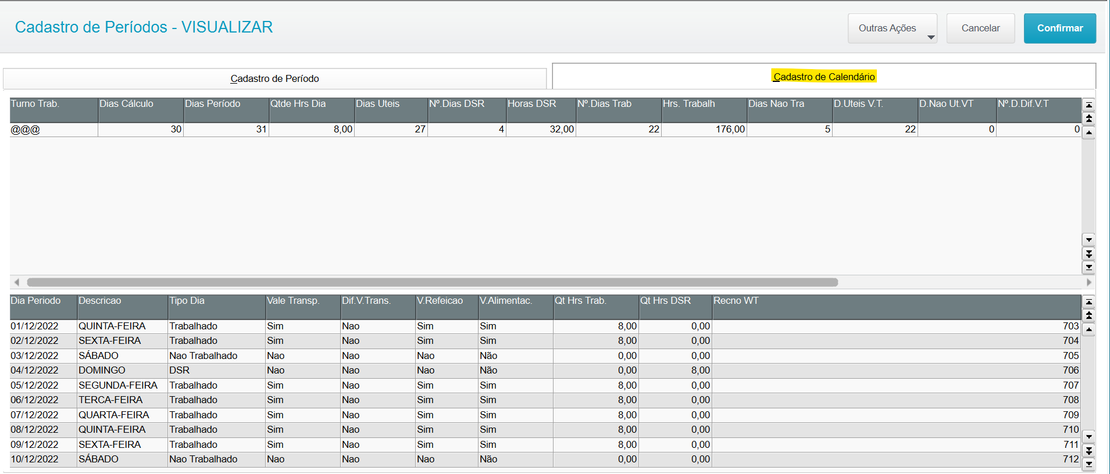Image resolution: width=1110 pixels, height=474 pixels.
Task: Select the 10/12/2022 date cell
Action: [x=44, y=459]
